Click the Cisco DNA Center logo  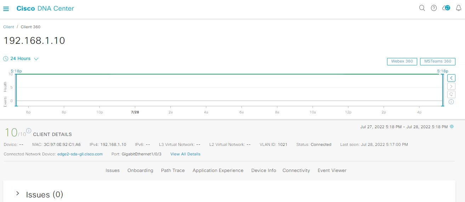[x=45, y=8]
